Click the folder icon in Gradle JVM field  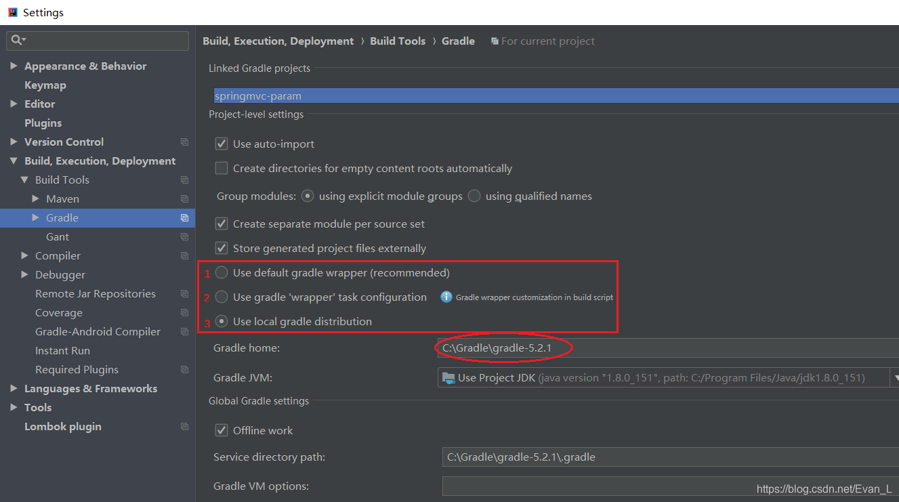pyautogui.click(x=448, y=377)
